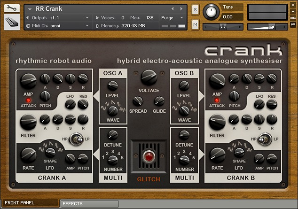Click the VOLTAGE knob
This screenshot has height=209, width=298.
tap(149, 77)
